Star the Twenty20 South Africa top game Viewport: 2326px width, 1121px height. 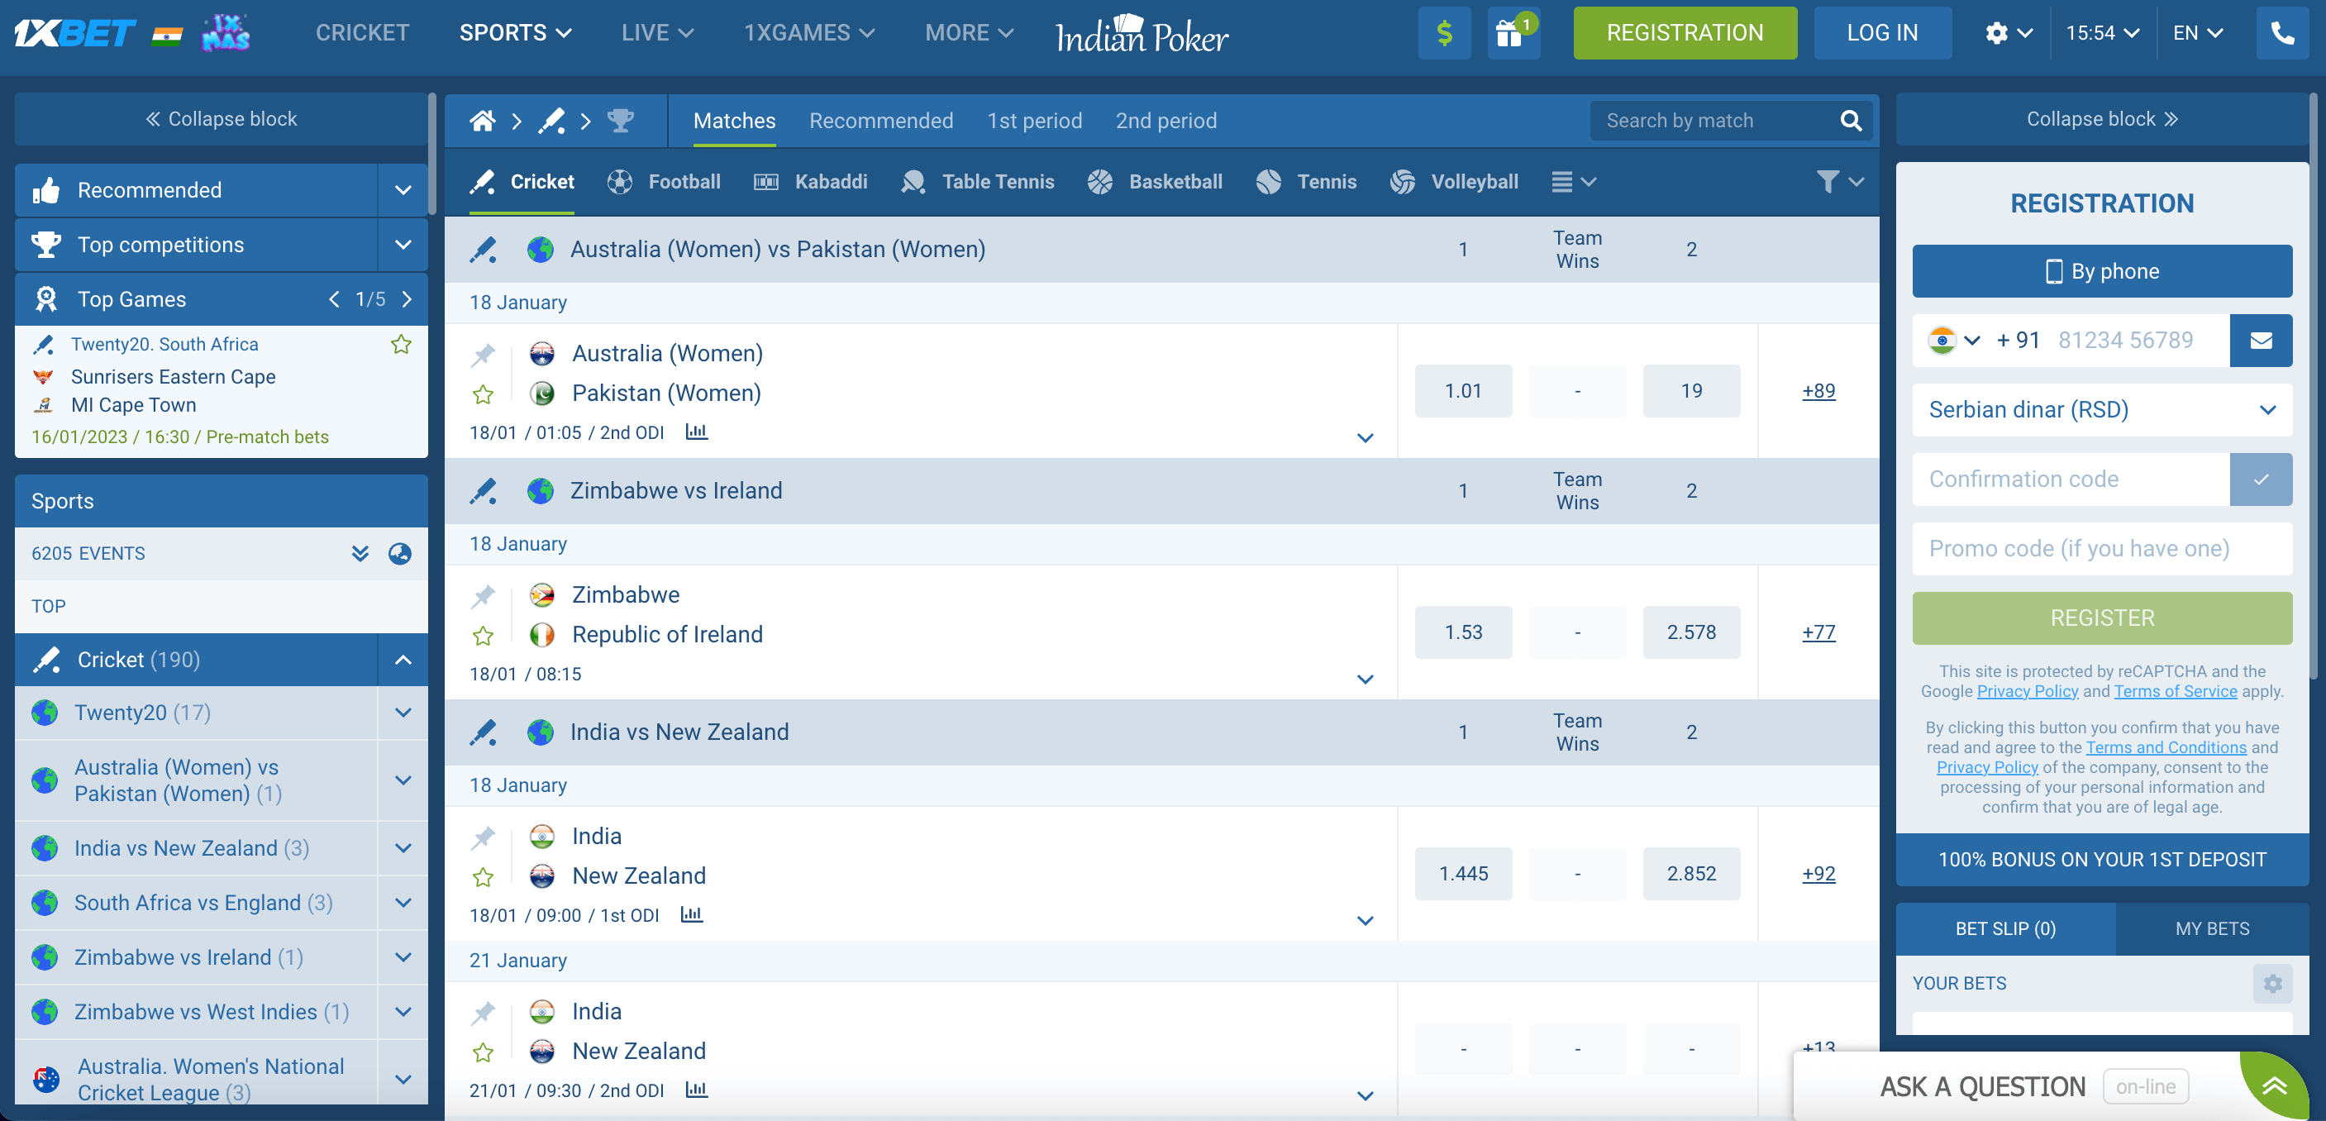pyautogui.click(x=401, y=344)
